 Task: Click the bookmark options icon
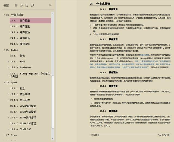tap(32, 5)
